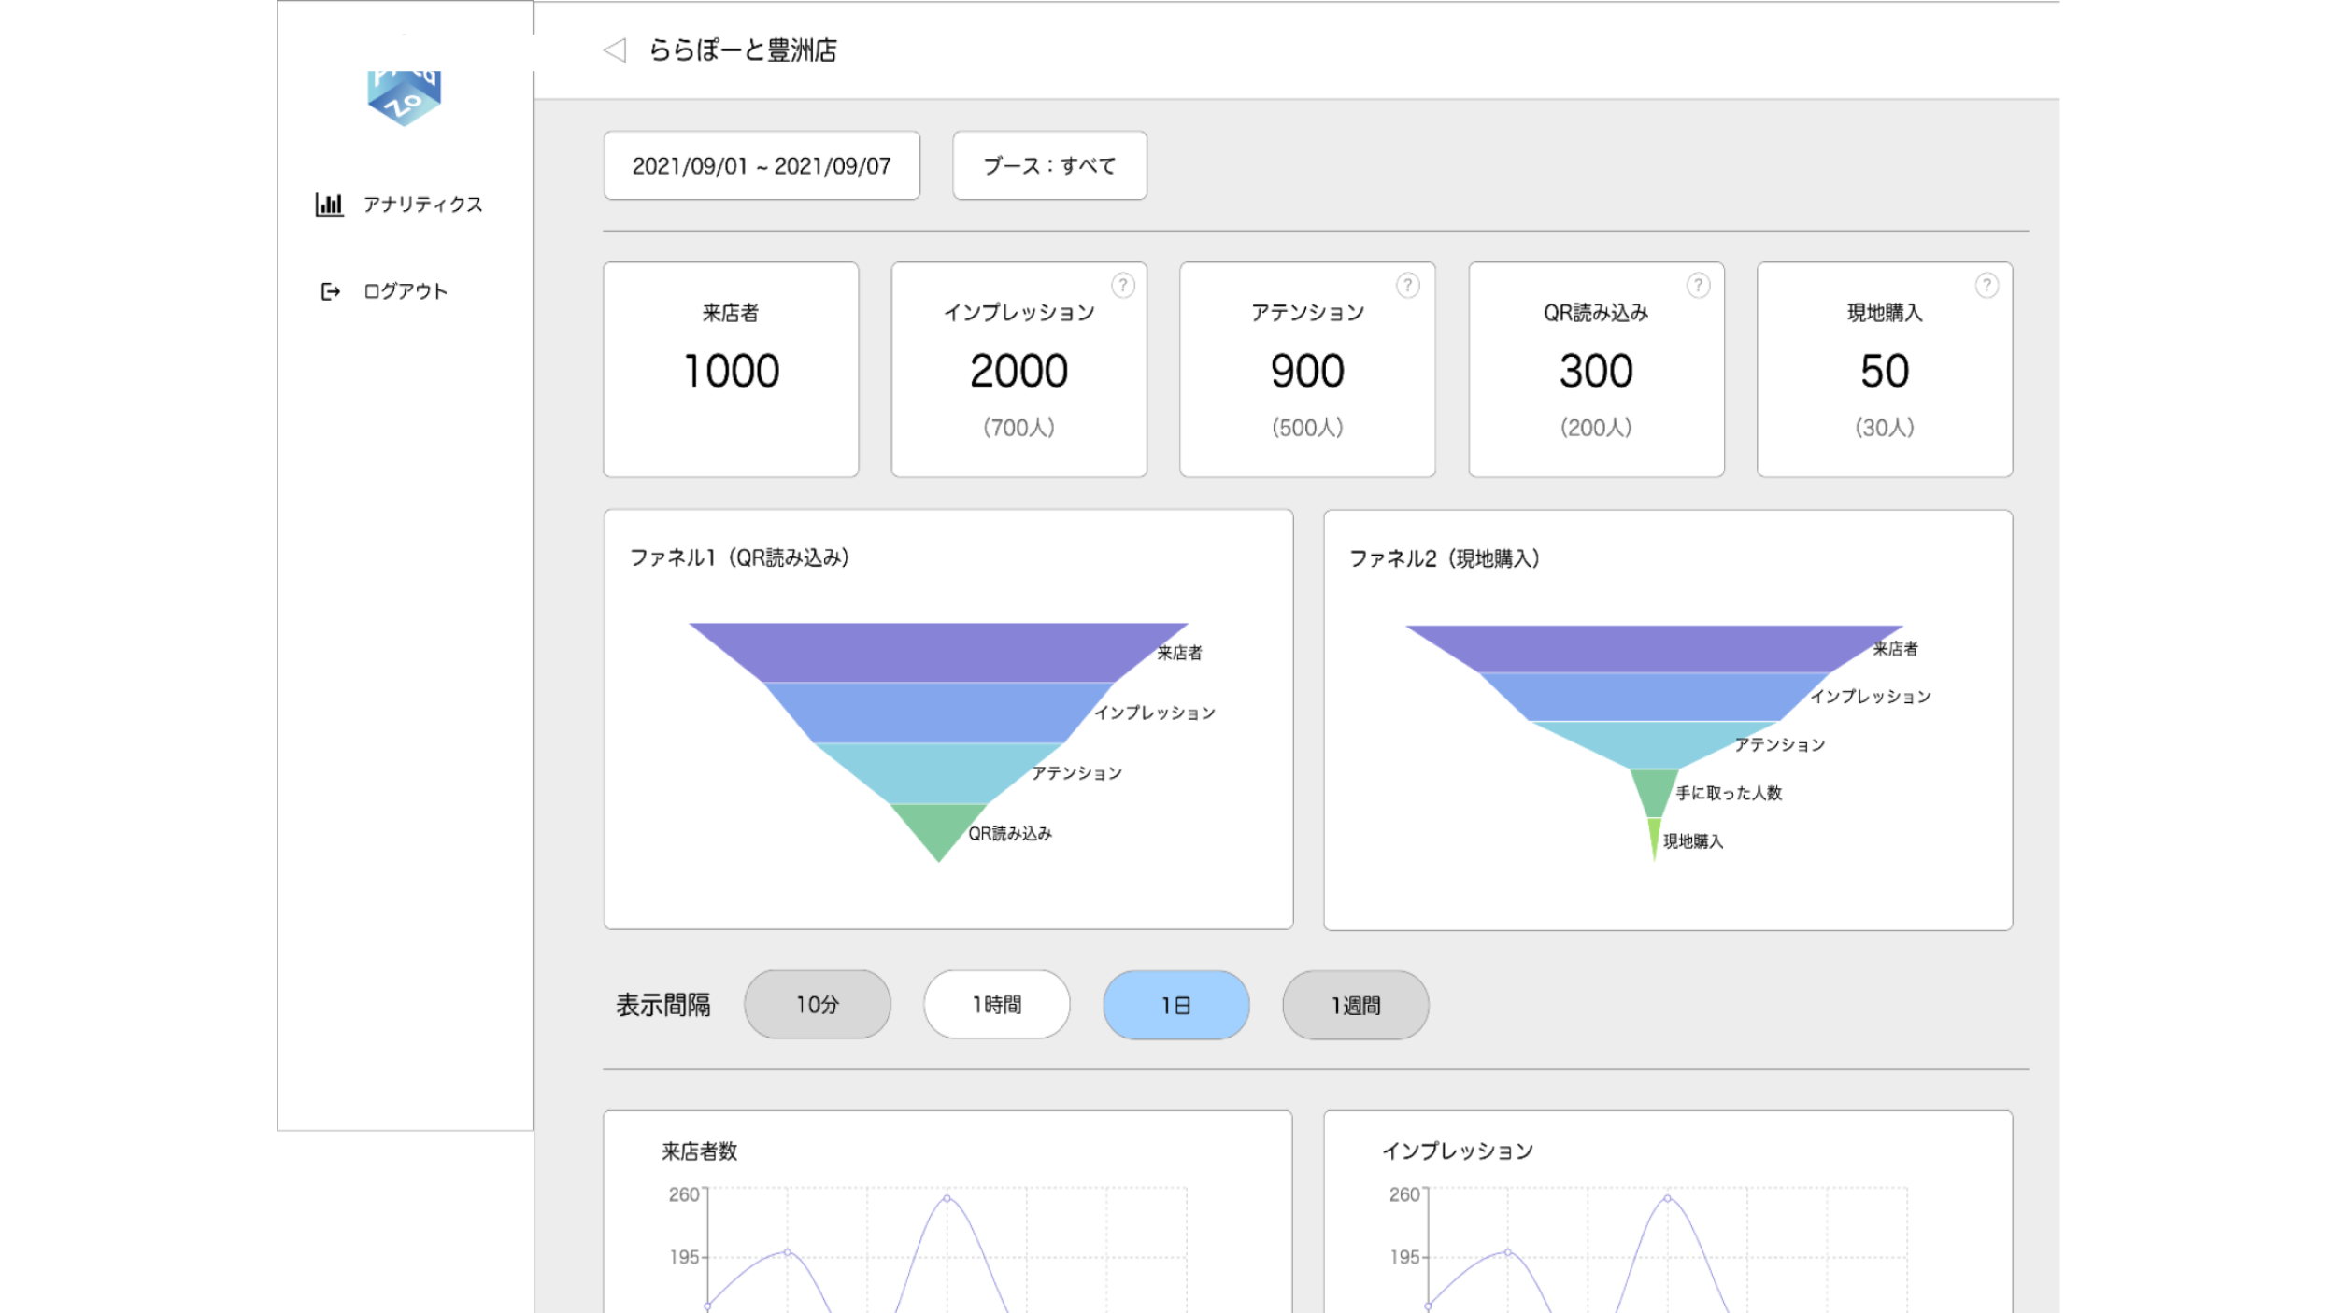Click the help icon on the アテンション card
2336x1313 pixels.
point(1407,285)
